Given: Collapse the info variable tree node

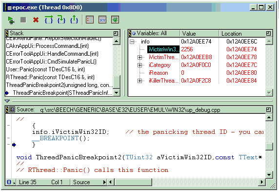Looking at the screenshot, I should [x=132, y=42].
